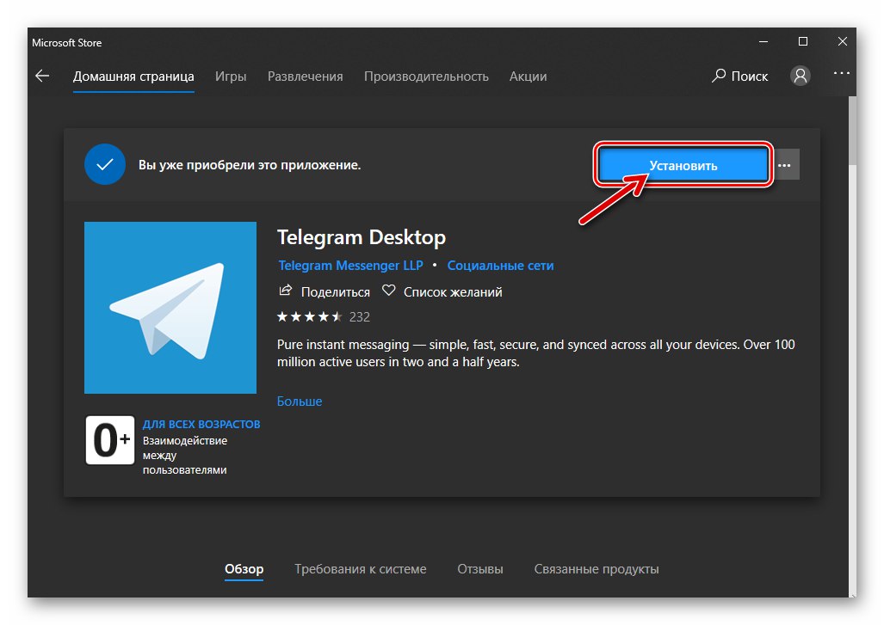Screen dimensions: 884x625
Task: Click the star rating with 232 reviews
Action: tap(324, 317)
